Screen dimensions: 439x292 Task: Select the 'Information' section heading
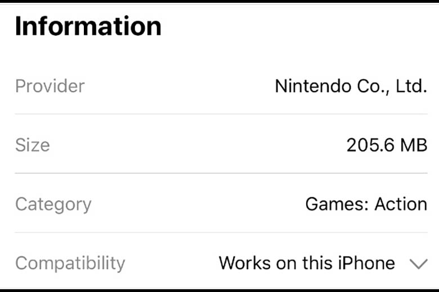pos(88,26)
